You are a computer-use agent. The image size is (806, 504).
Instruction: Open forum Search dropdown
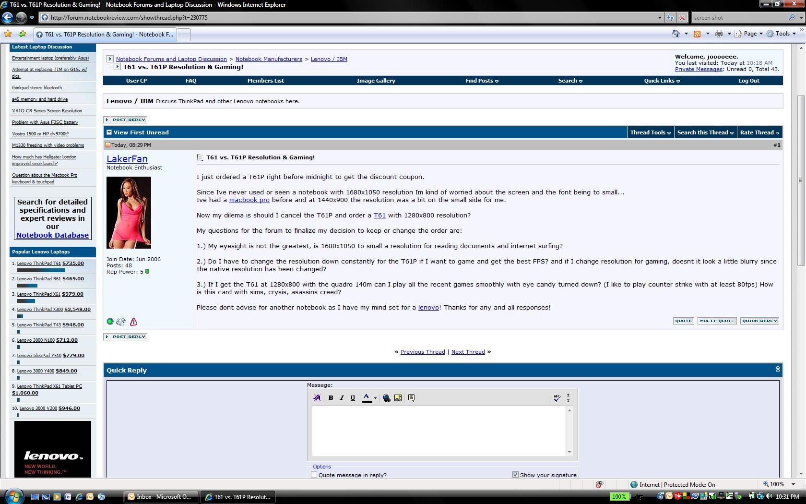tap(570, 81)
